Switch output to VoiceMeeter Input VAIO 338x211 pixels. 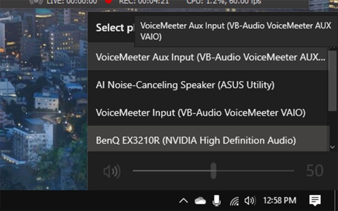(201, 113)
